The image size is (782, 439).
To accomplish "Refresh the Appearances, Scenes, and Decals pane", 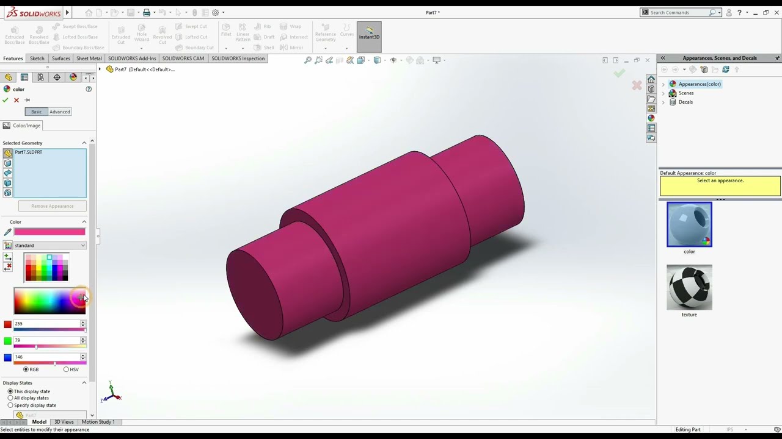I will click(726, 70).
